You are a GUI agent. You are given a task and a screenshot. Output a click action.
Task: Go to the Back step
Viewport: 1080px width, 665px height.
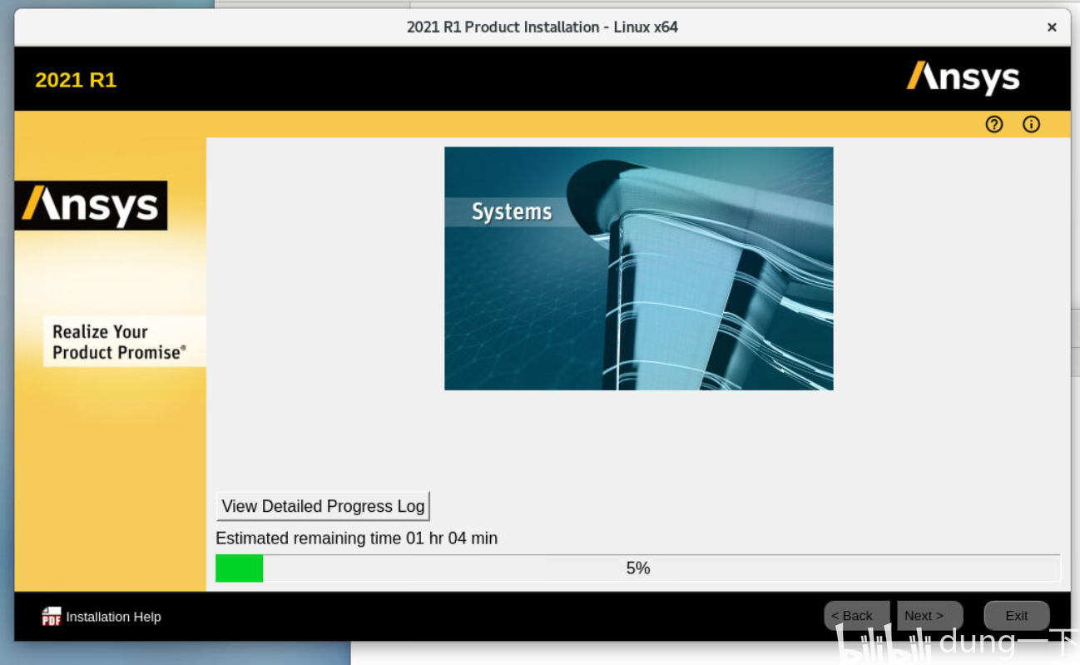click(x=856, y=616)
